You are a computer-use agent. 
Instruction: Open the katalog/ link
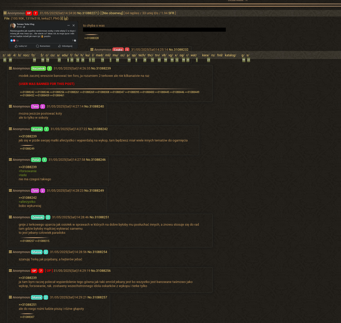coord(230,55)
